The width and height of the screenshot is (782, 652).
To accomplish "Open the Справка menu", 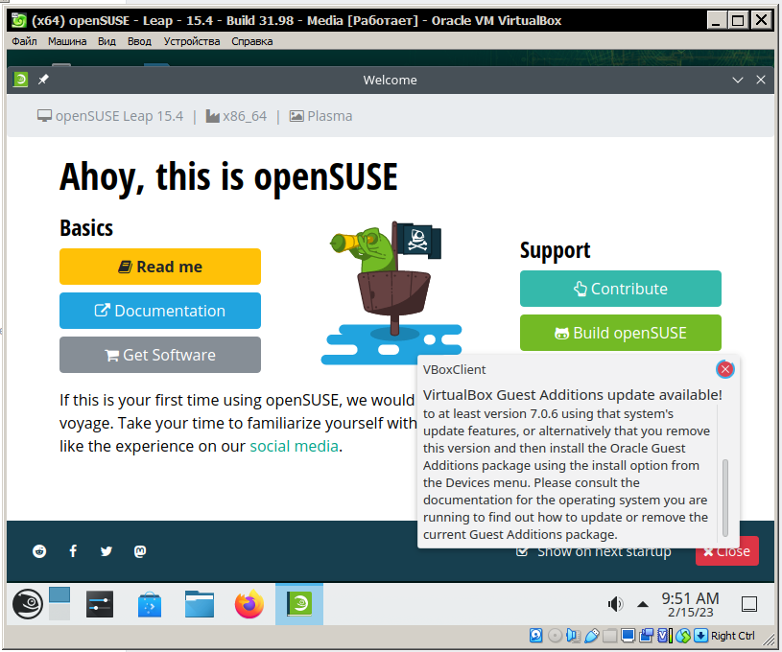I will [251, 41].
